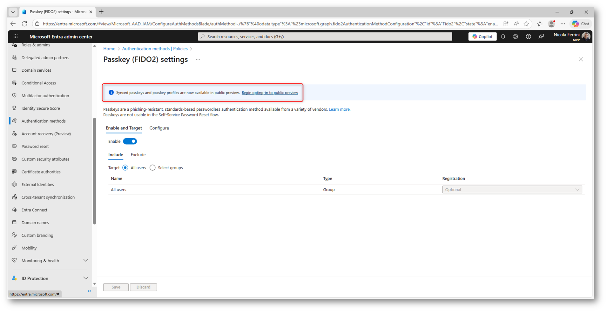
Task: Open the more options ellipsis beside title
Action: point(198,59)
